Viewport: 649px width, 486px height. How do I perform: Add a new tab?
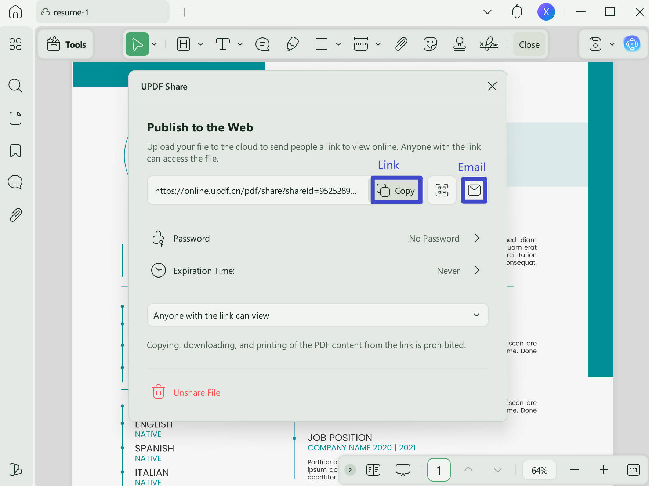185,12
